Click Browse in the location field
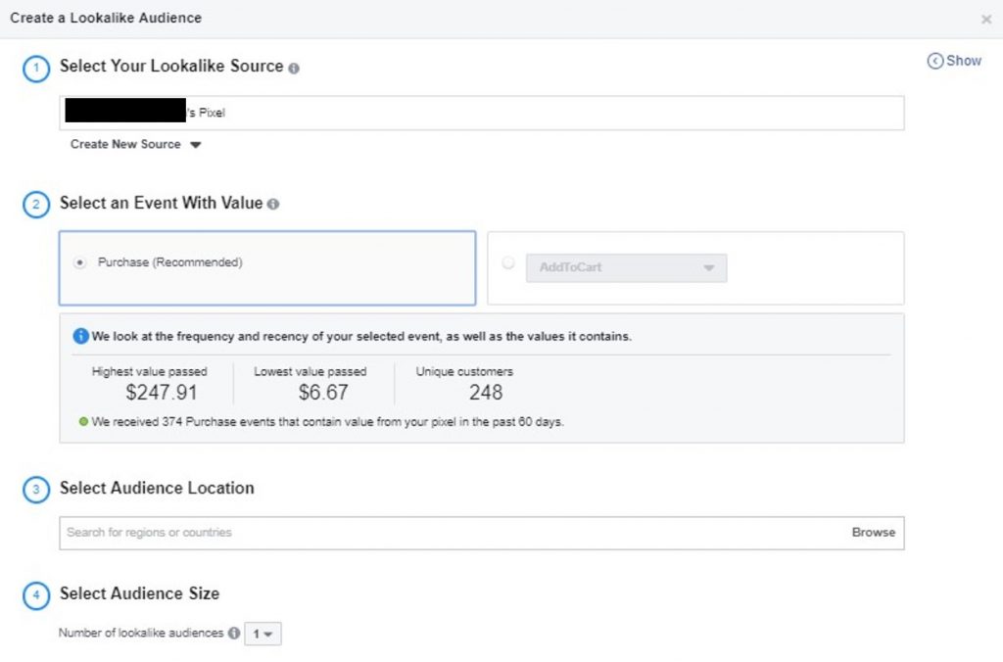Image resolution: width=1003 pixels, height=662 pixels. coord(873,532)
